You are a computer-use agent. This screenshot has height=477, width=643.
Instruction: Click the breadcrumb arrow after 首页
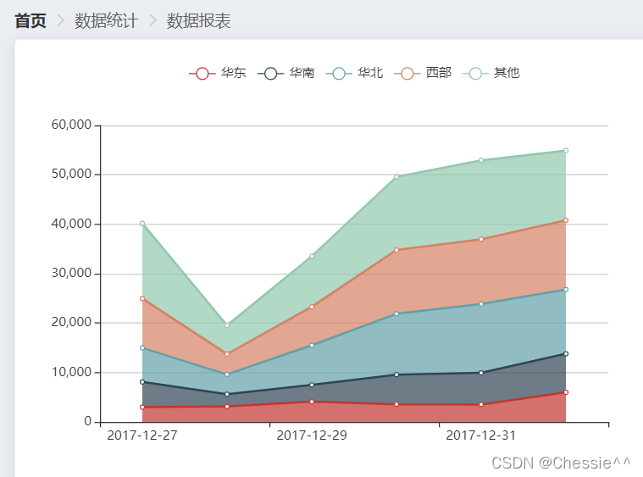(61, 20)
